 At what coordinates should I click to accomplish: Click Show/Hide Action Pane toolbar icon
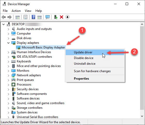click(x=40, y=17)
